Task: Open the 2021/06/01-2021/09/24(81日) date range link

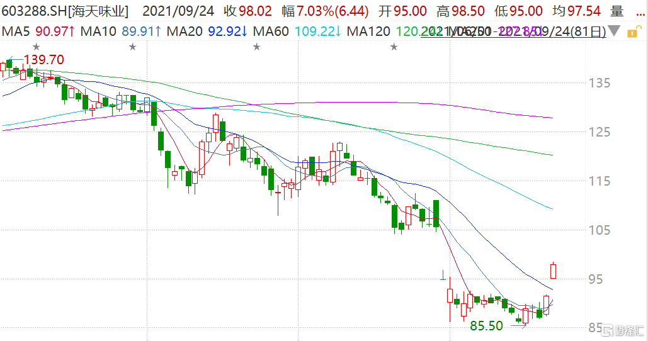Action: (514, 31)
